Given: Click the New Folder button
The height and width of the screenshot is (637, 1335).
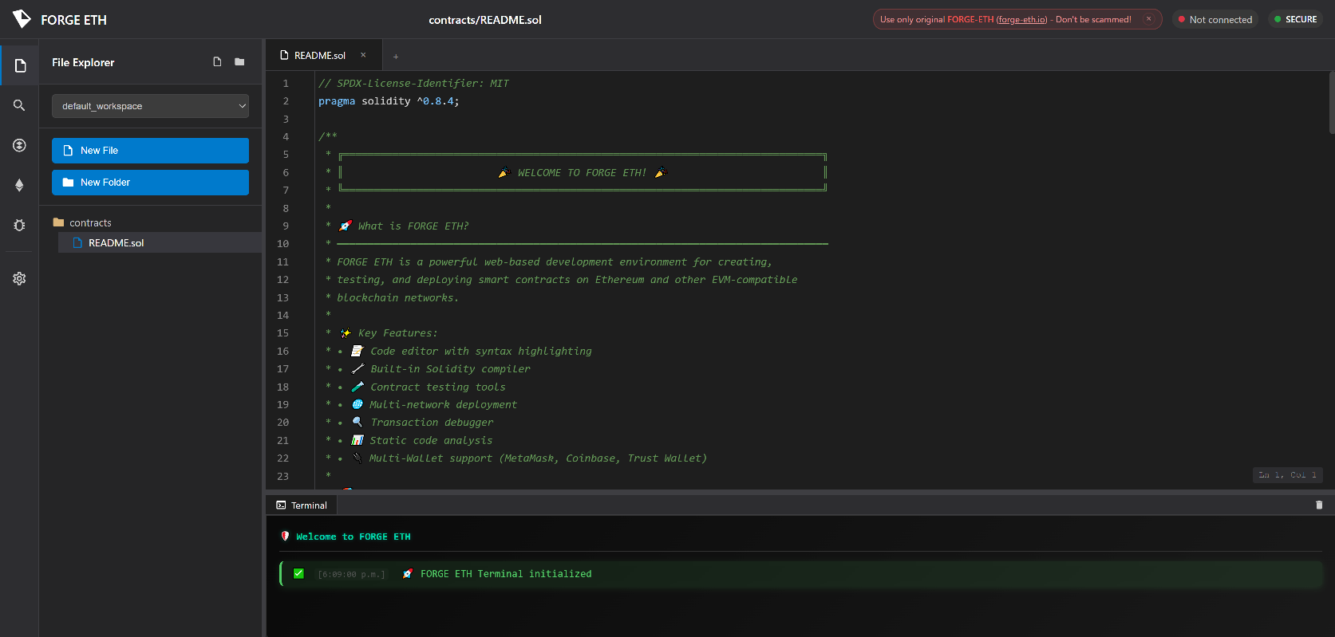Looking at the screenshot, I should pyautogui.click(x=150, y=183).
